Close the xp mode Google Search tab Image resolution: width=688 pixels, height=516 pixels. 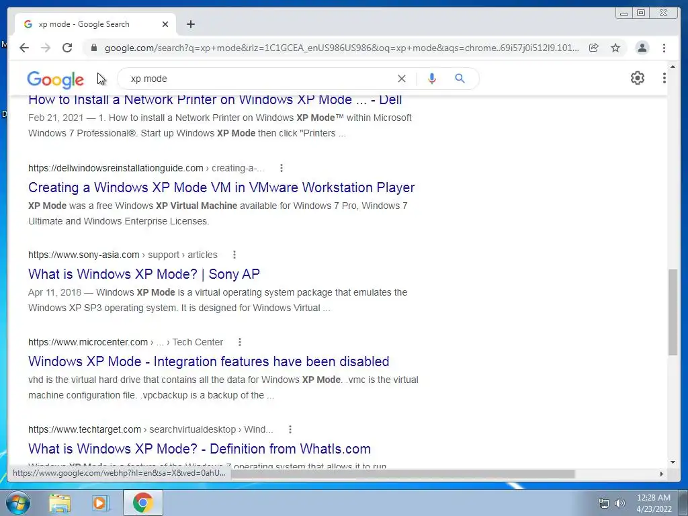pos(165,24)
